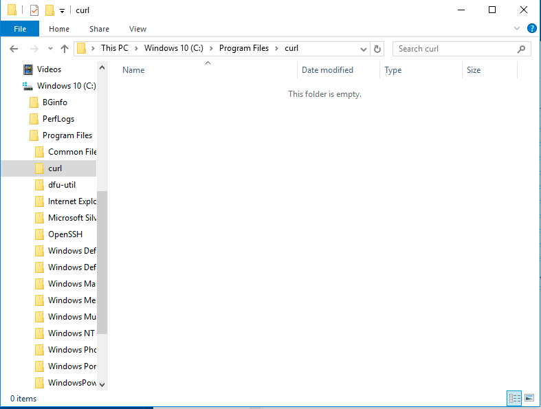Click the folder icon in title bar
The width and height of the screenshot is (541, 409).
point(12,10)
